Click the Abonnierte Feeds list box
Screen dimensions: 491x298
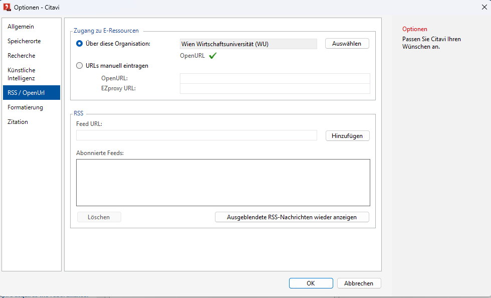[x=223, y=183]
